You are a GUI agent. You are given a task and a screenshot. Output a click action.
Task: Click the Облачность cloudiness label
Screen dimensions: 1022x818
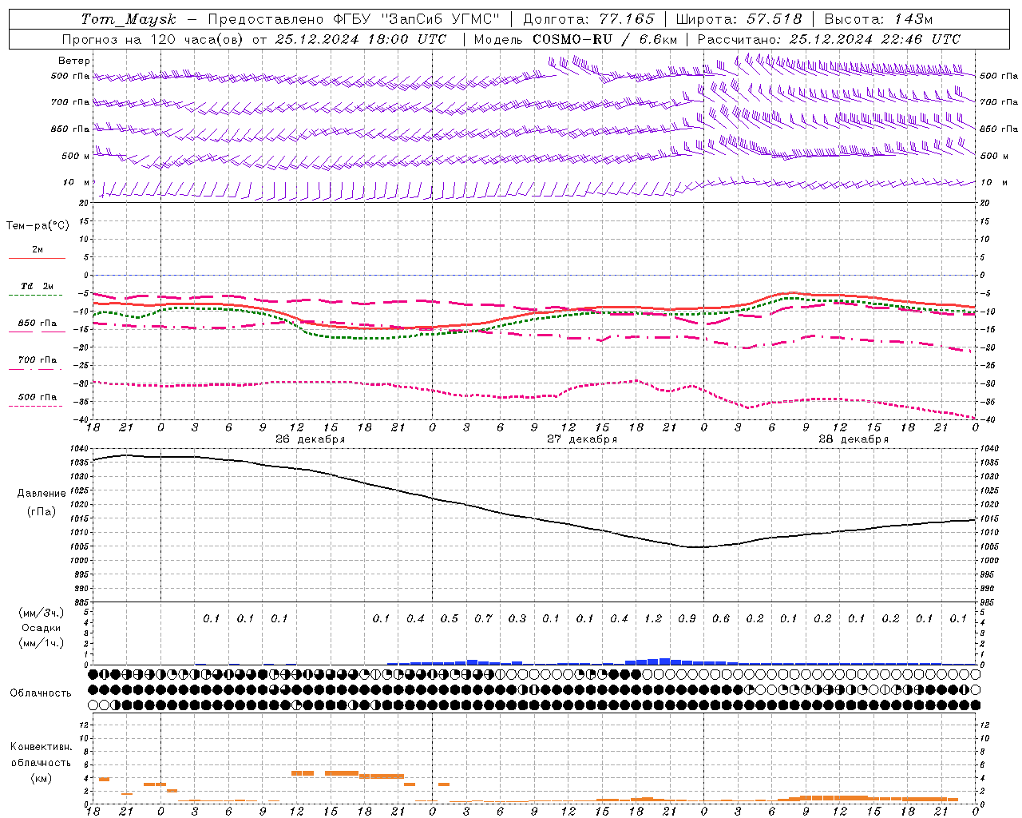(x=41, y=693)
